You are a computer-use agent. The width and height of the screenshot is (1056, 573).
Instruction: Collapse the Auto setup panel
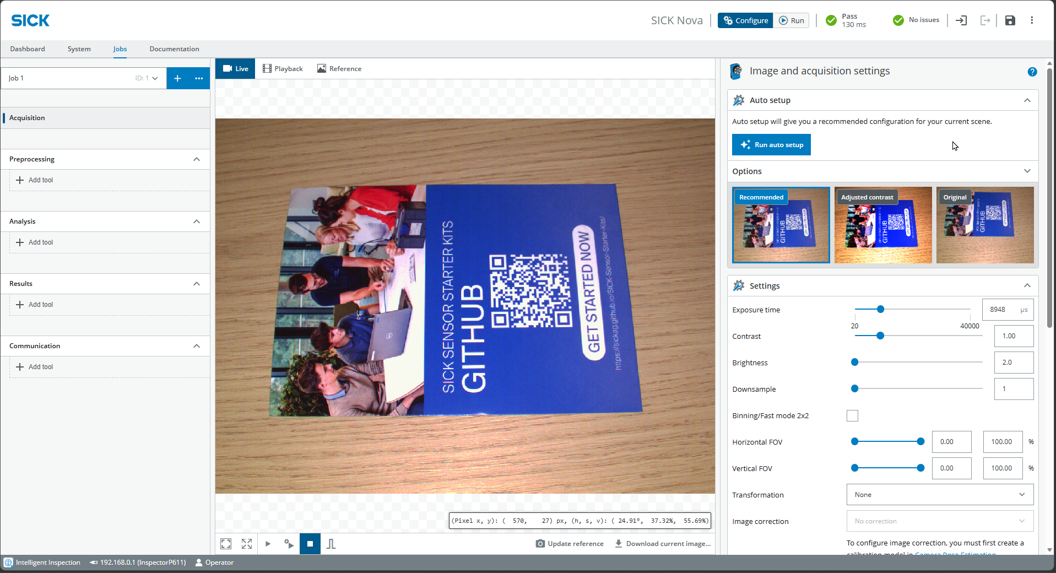(x=1027, y=100)
